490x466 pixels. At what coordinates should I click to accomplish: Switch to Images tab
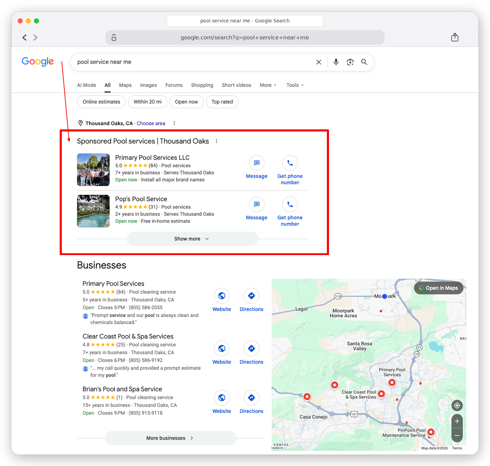[x=148, y=85]
